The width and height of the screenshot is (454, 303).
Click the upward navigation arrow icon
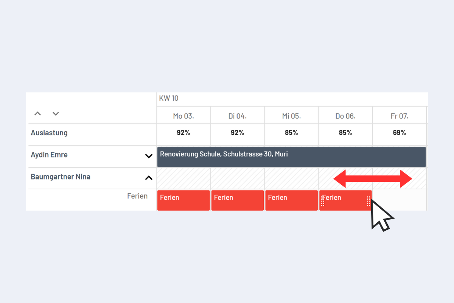[37, 114]
